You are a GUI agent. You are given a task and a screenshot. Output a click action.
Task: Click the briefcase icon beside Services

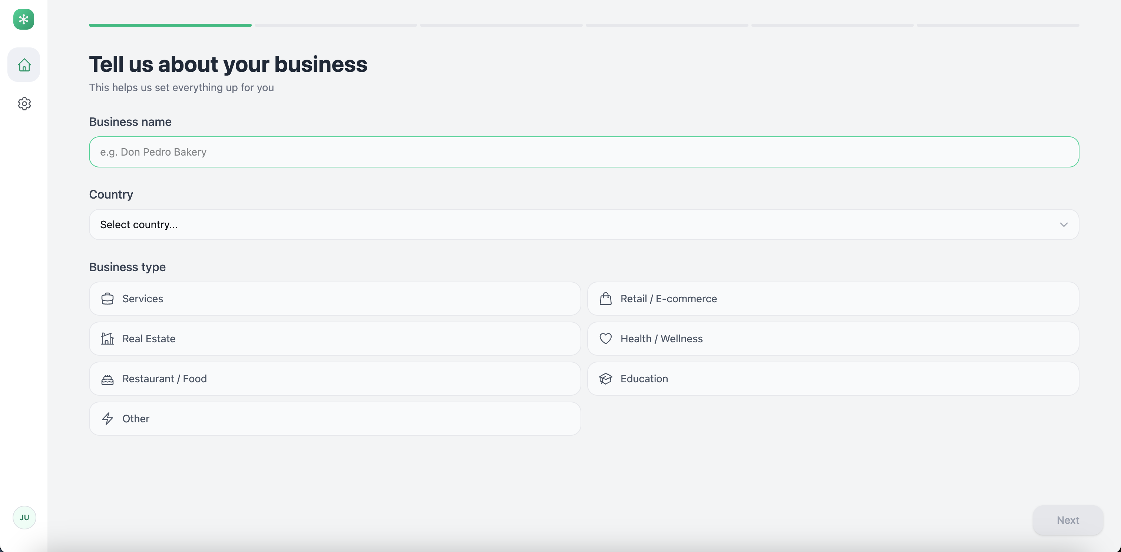coord(108,299)
